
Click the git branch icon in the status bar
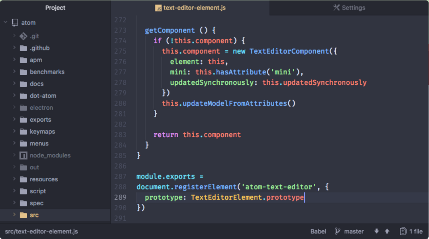coord(337,231)
